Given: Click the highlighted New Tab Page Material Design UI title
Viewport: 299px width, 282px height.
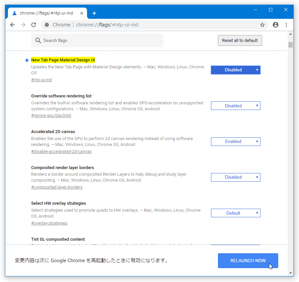Looking at the screenshot, I should pyautogui.click(x=63, y=60).
